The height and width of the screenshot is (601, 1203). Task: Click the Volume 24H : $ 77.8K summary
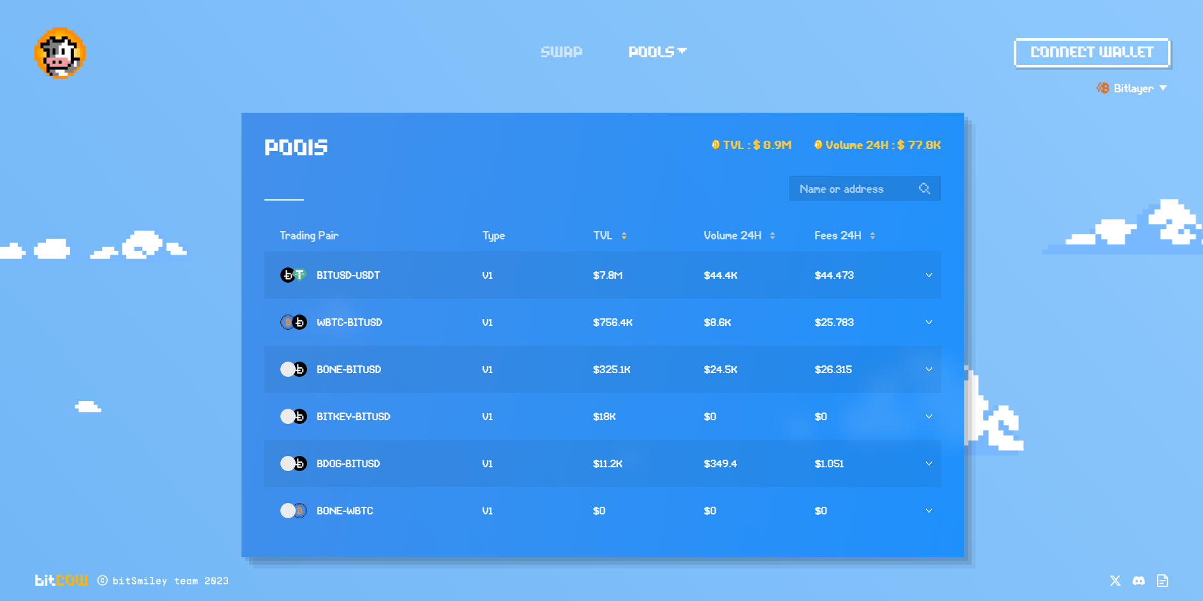(x=877, y=145)
